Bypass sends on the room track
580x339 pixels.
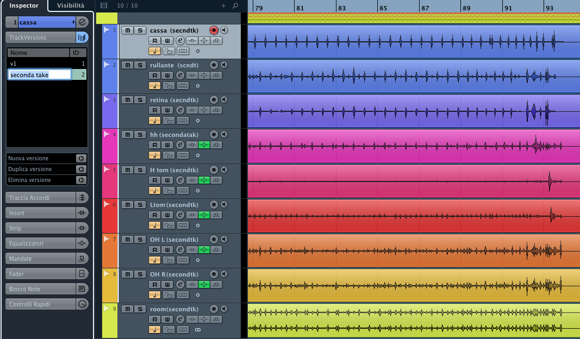[x=216, y=319]
